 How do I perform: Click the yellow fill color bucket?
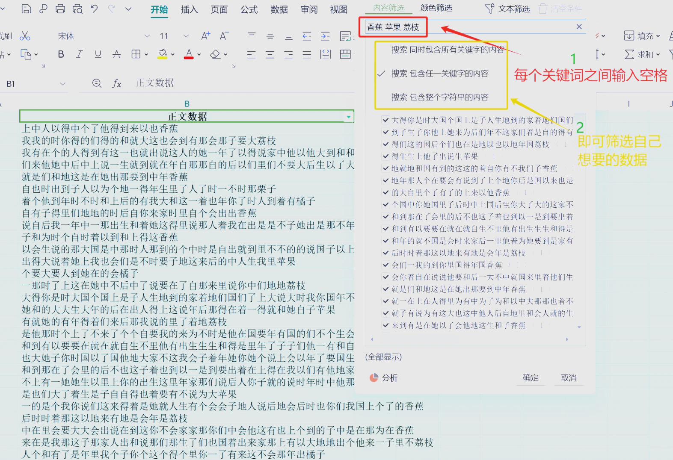click(163, 54)
